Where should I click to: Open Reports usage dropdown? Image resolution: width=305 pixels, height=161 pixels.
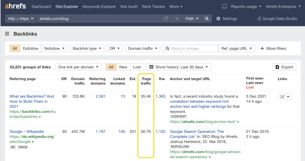pyautogui.click(x=246, y=7)
